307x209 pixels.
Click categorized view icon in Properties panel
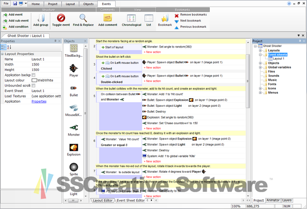click(4, 47)
